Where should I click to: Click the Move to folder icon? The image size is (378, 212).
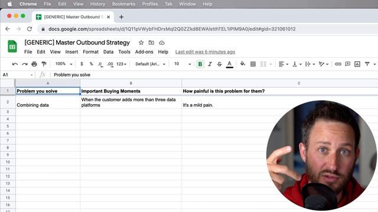coord(151,43)
